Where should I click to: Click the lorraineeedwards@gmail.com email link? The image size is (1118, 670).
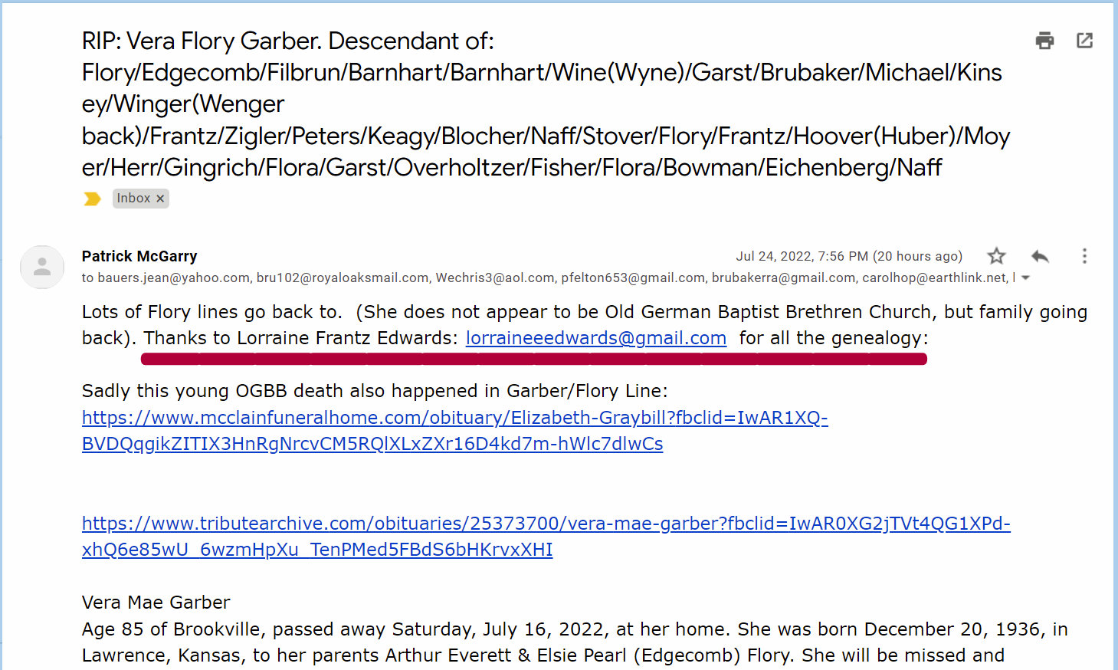point(595,338)
